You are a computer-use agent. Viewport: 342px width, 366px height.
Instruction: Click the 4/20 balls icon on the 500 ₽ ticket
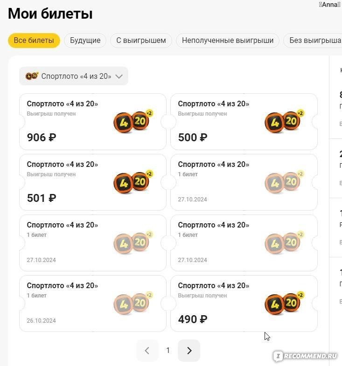pos(285,121)
